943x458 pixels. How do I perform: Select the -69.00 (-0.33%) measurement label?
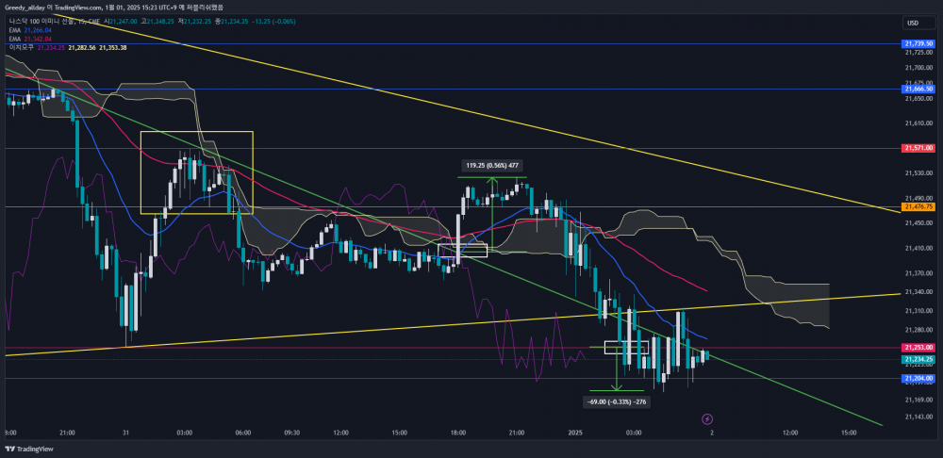pos(616,401)
